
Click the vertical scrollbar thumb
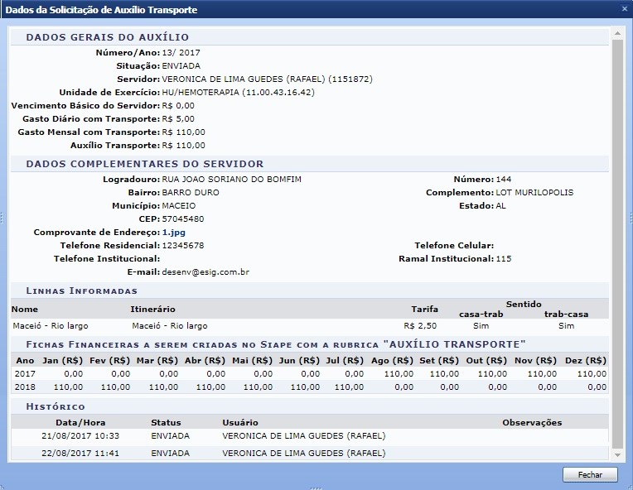coord(616,240)
